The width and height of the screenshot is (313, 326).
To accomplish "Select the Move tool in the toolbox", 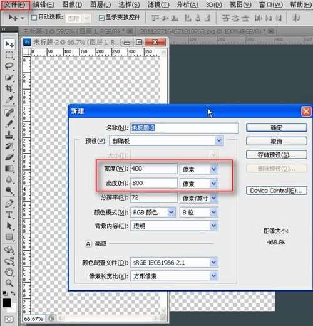I will 9,44.
